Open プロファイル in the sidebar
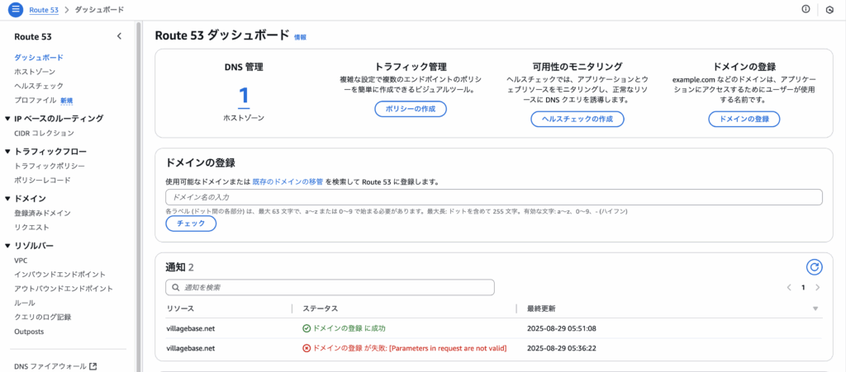This screenshot has height=372, width=846. (x=35, y=100)
